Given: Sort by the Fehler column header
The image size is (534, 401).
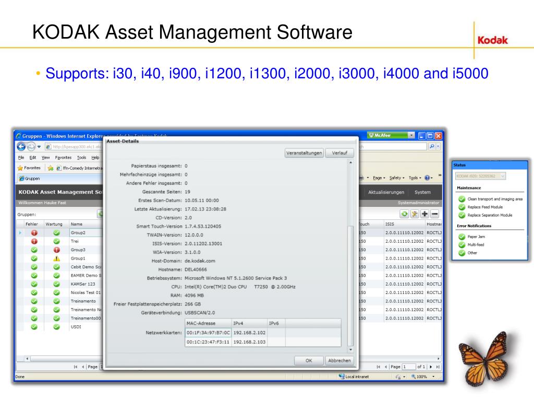Looking at the screenshot, I should [32, 224].
